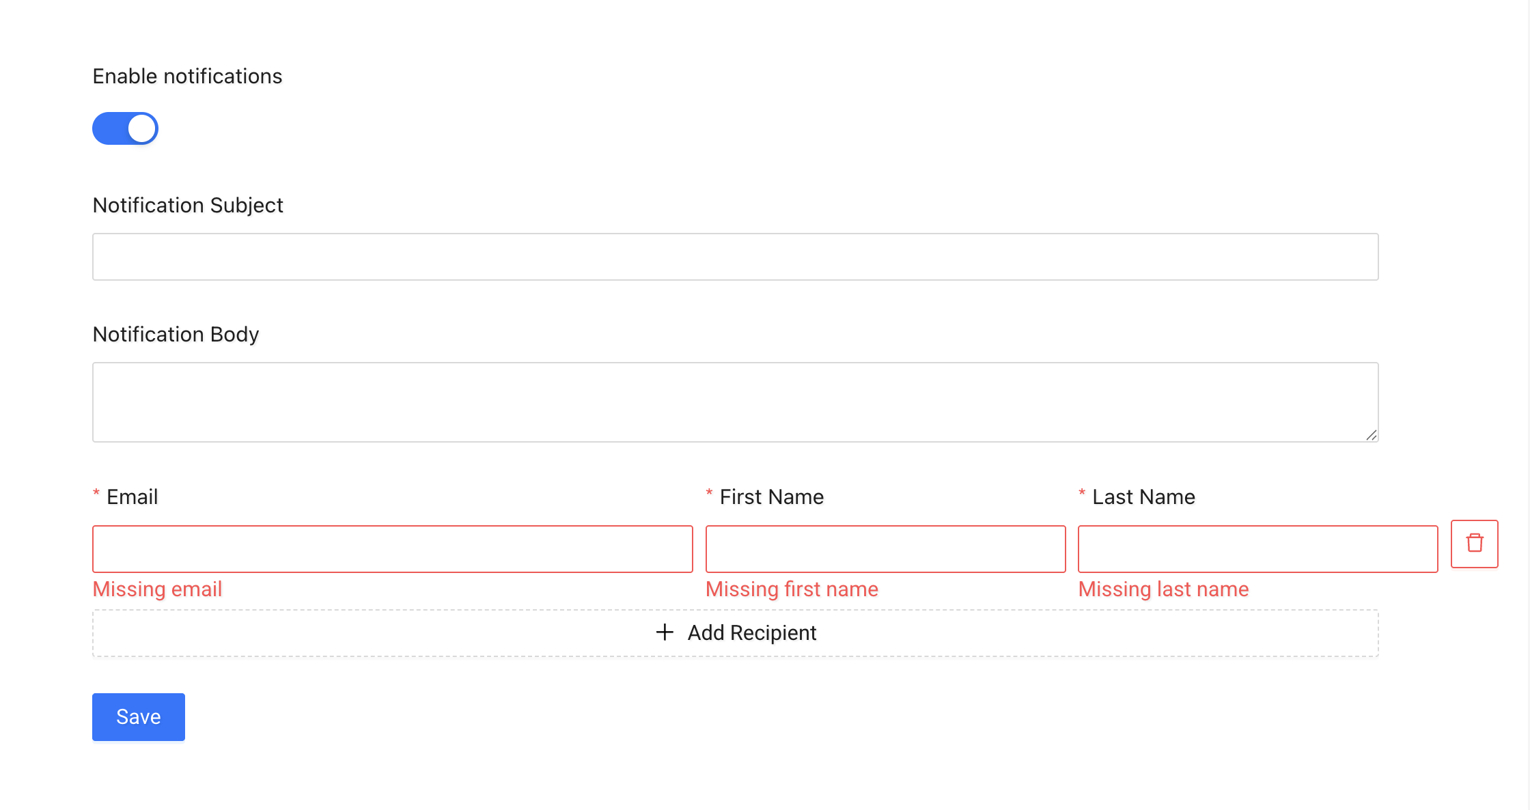Click the Add Recipient button
The width and height of the screenshot is (1530, 810).
(736, 632)
